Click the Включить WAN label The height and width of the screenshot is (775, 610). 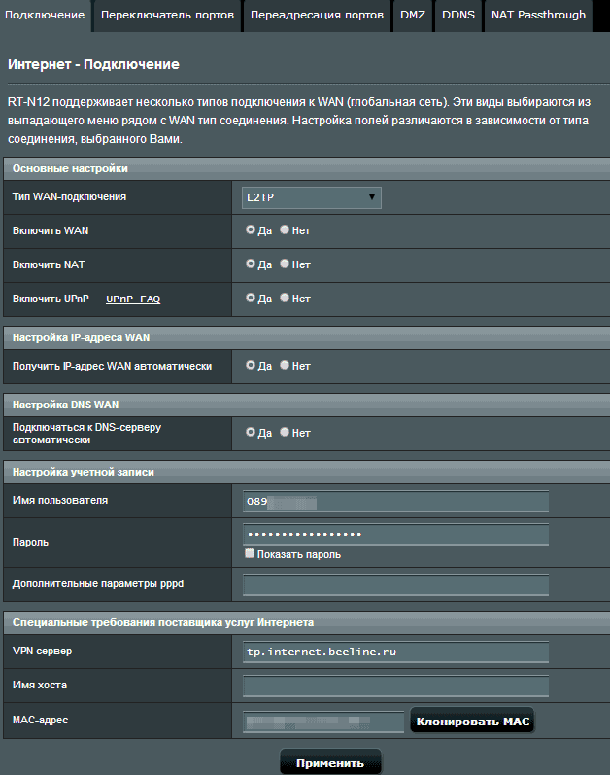[51, 230]
